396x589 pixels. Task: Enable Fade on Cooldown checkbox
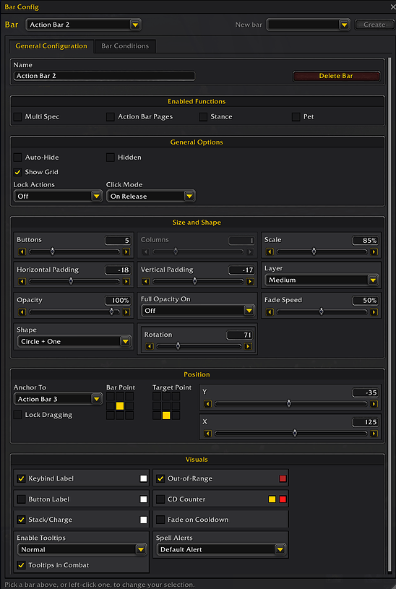[160, 520]
